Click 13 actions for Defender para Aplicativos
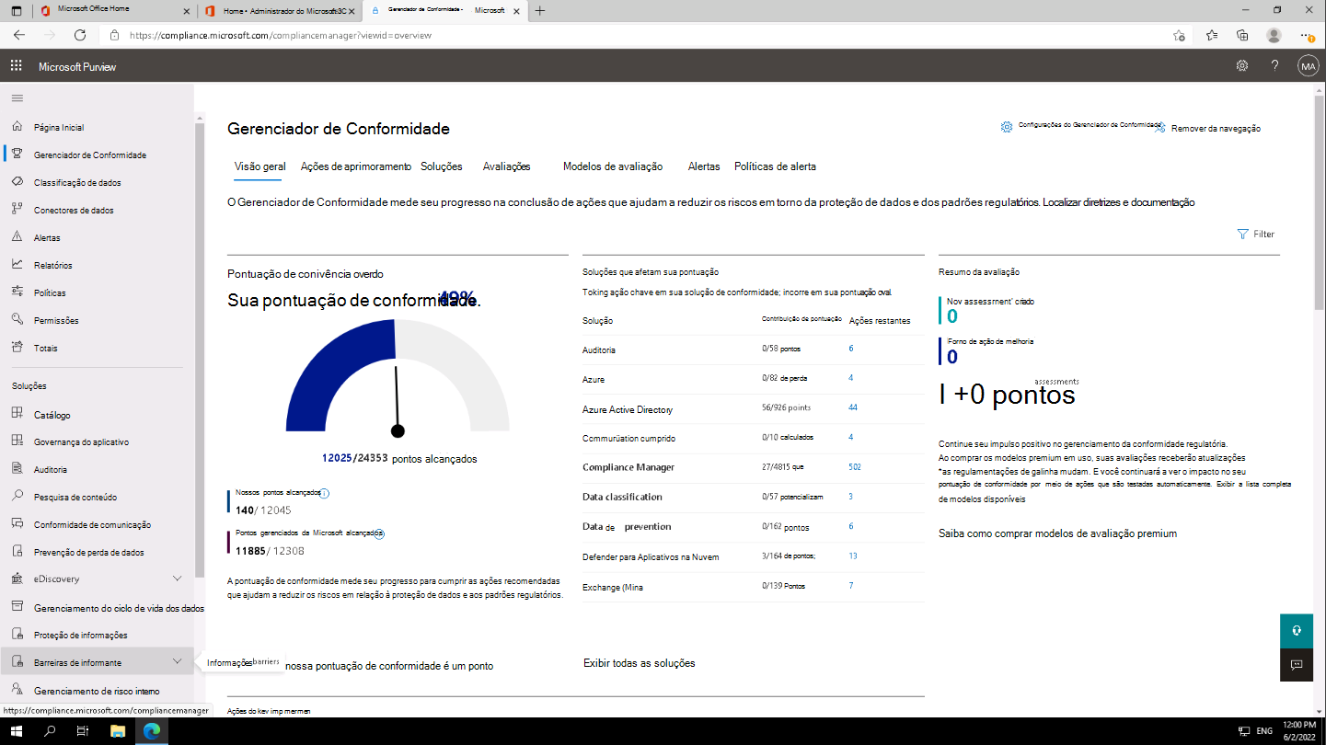This screenshot has width=1326, height=745. click(853, 556)
